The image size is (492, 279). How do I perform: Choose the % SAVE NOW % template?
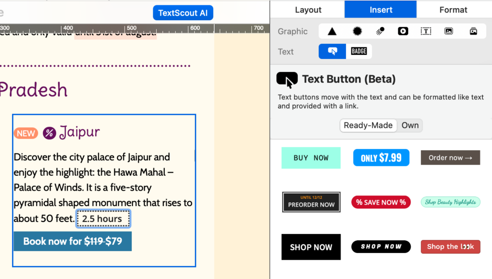pos(381,202)
